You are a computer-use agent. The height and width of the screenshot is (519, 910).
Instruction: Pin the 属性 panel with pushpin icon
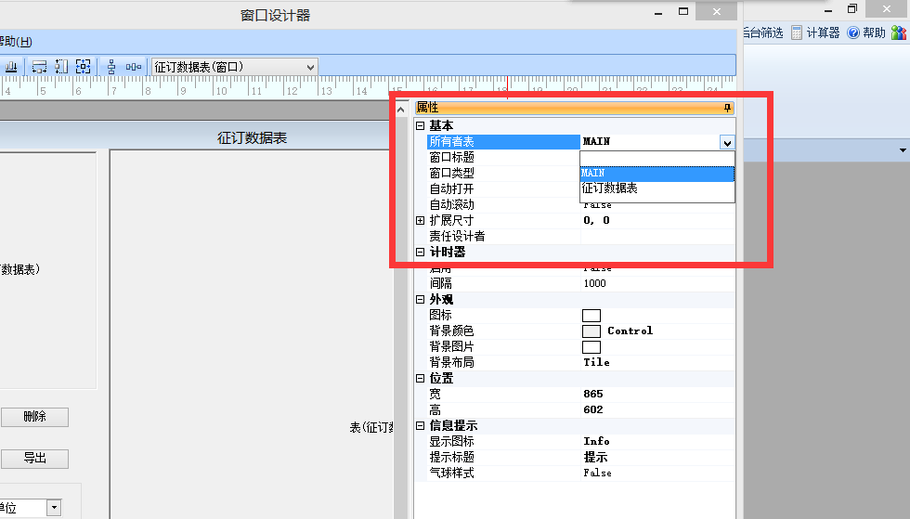[727, 109]
